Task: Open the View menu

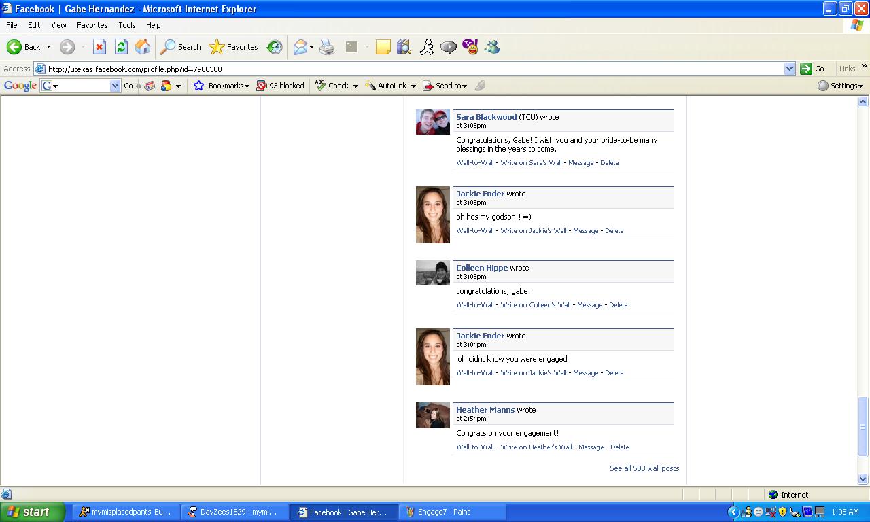Action: click(x=58, y=25)
